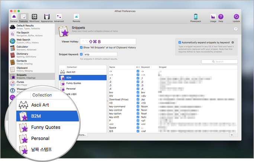Open the Advanced tab
The width and height of the screenshot is (254, 162).
pos(59,18)
